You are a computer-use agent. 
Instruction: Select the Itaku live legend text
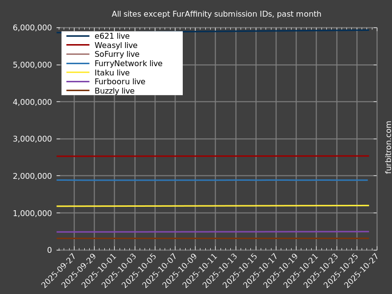point(112,73)
